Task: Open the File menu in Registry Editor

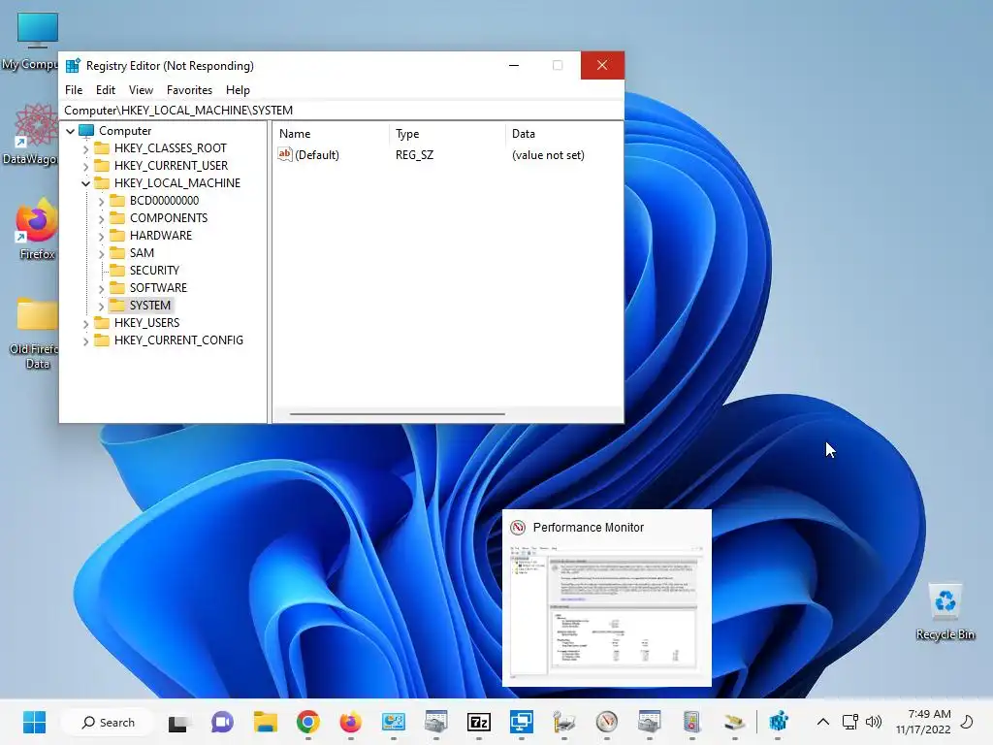Action: (x=74, y=90)
